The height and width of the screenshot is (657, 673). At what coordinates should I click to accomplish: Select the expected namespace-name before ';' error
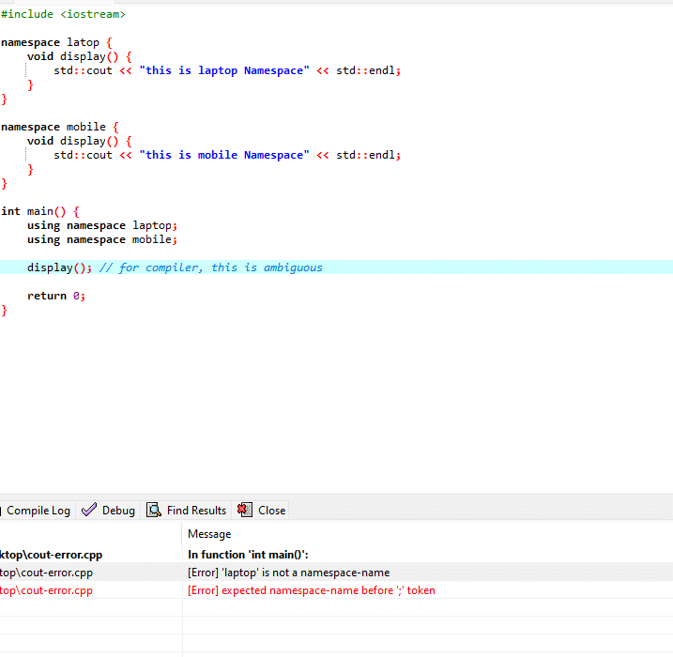point(312,590)
